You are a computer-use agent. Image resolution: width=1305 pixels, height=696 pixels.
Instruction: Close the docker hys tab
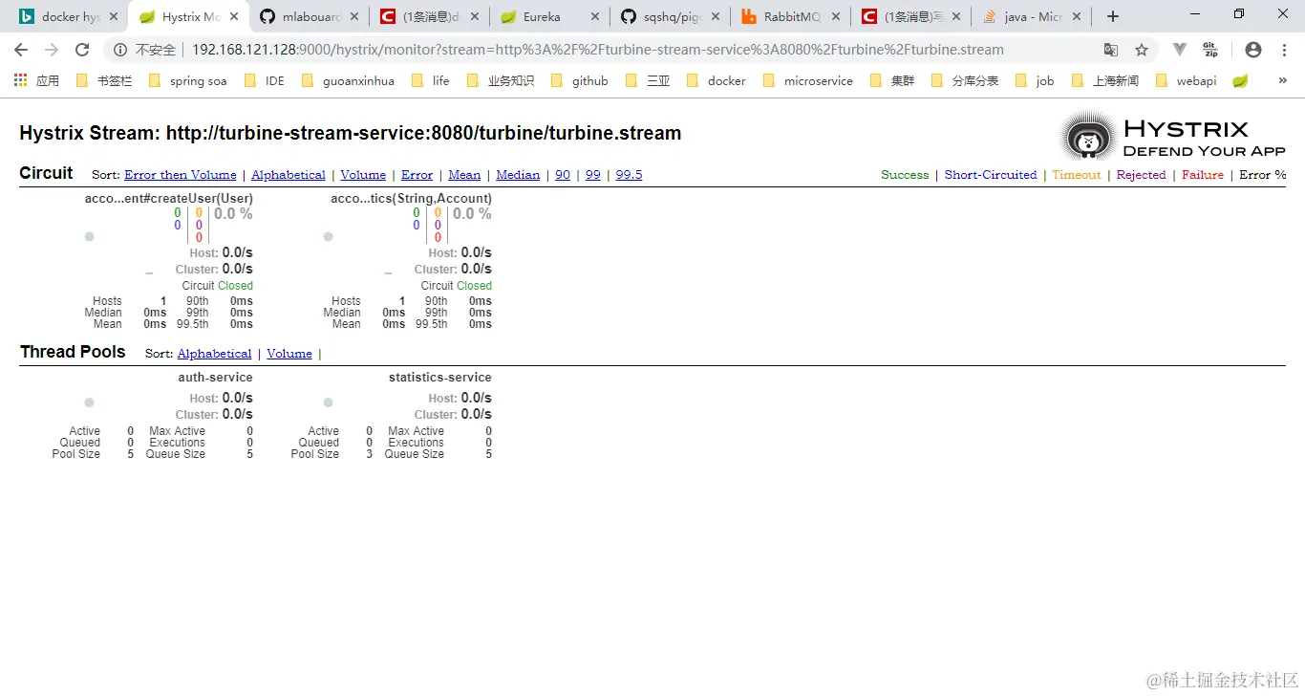(x=114, y=16)
